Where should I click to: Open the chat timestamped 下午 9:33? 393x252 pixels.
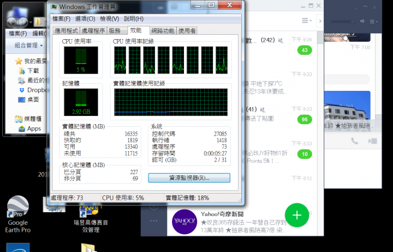tap(279, 84)
